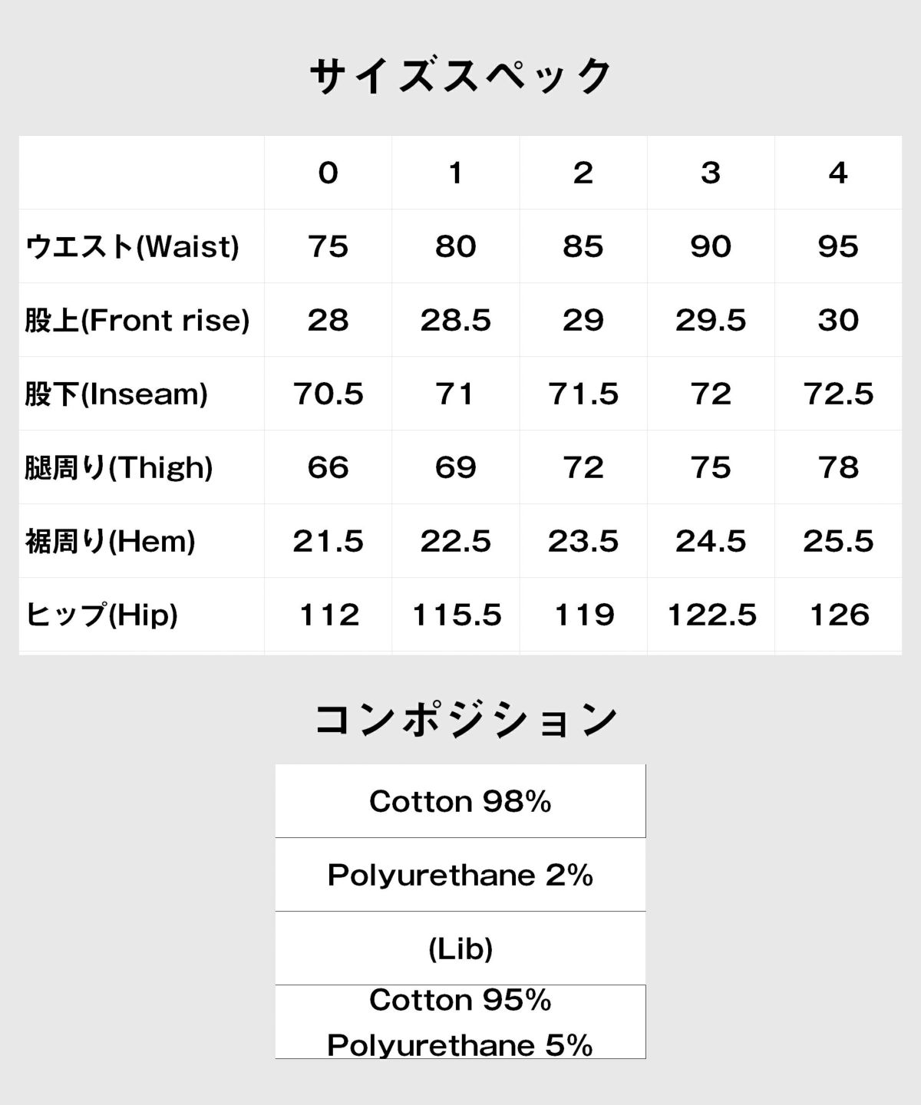The height and width of the screenshot is (1105, 921).
Task: Select size column header 3
Action: tap(711, 173)
